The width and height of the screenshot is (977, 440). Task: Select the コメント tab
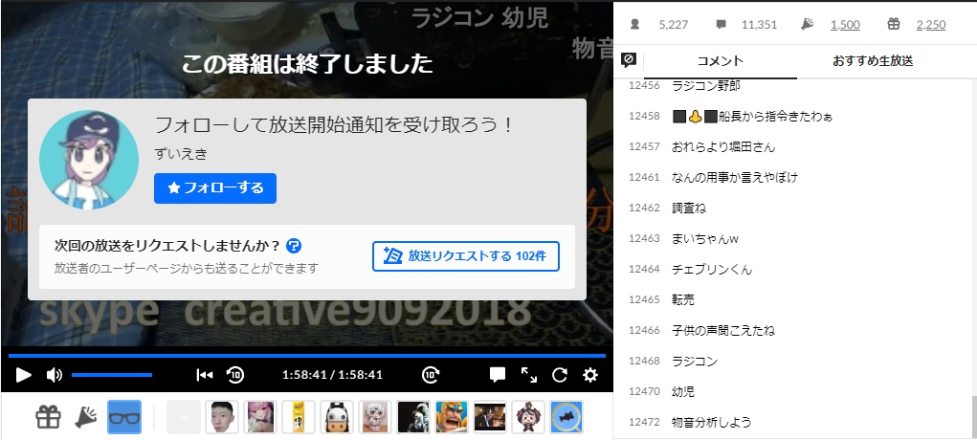(720, 61)
